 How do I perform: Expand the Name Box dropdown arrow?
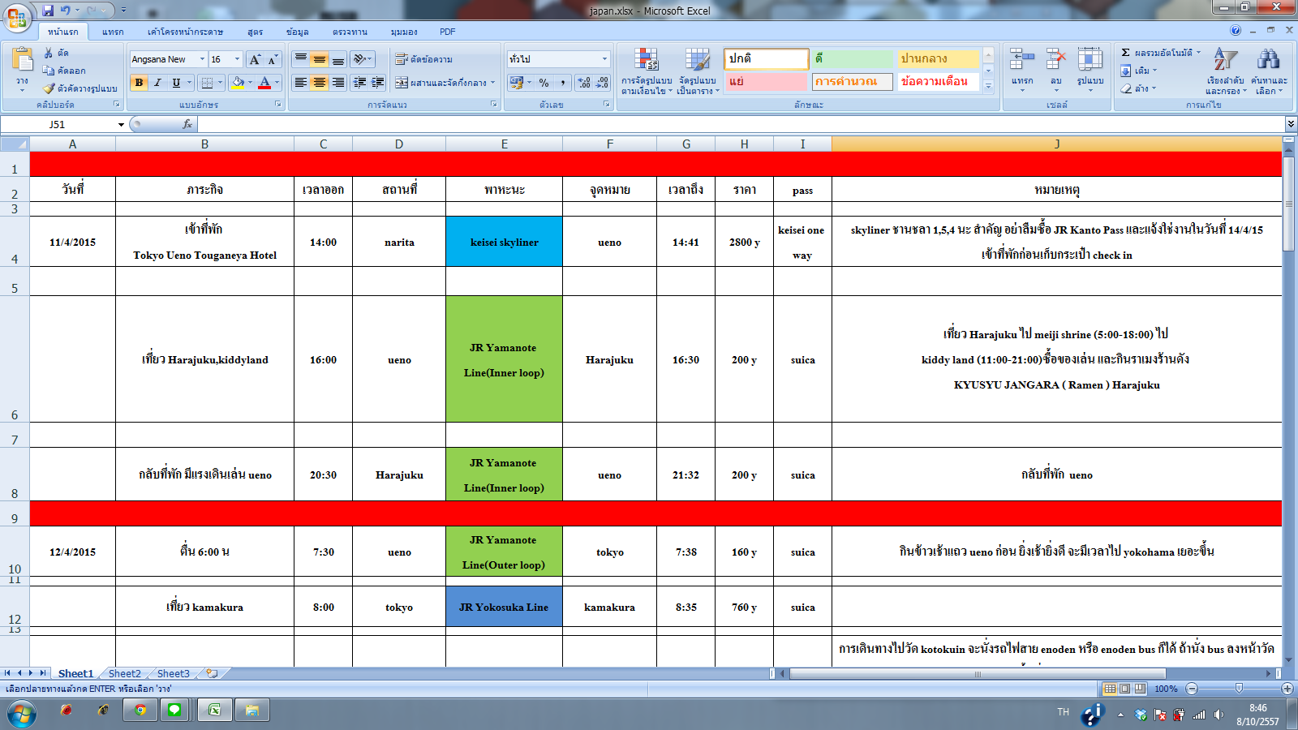[121, 124]
